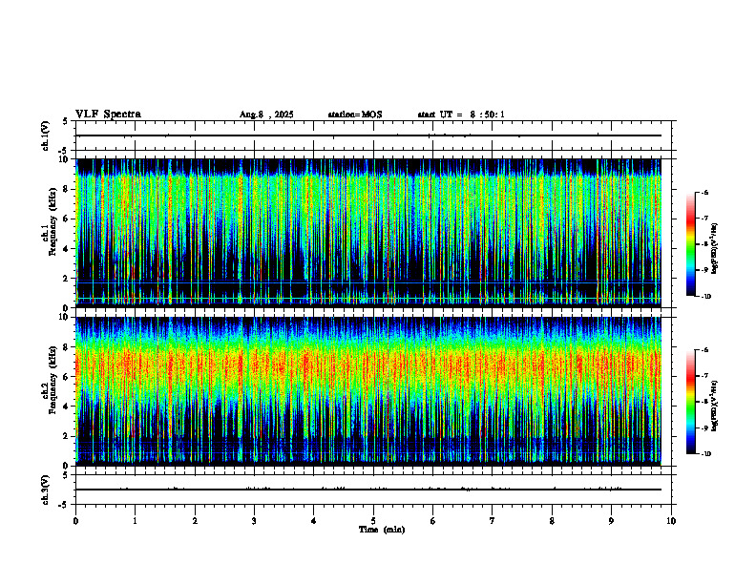Click inside the ch.1 spectrogram panel
Screen dimensions: 756x584
point(368,233)
